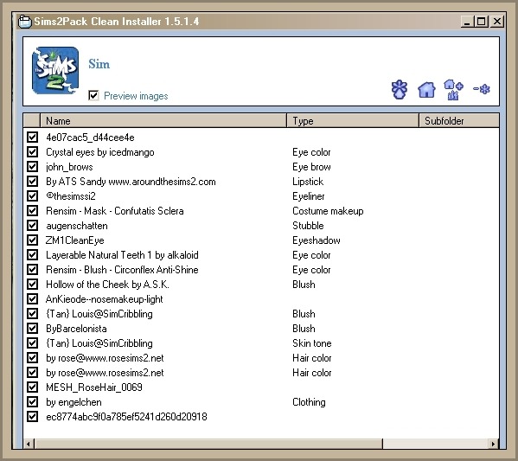Uncheck Crystal eyes by icedmango
Screen dimensions: 518x461
[32, 152]
